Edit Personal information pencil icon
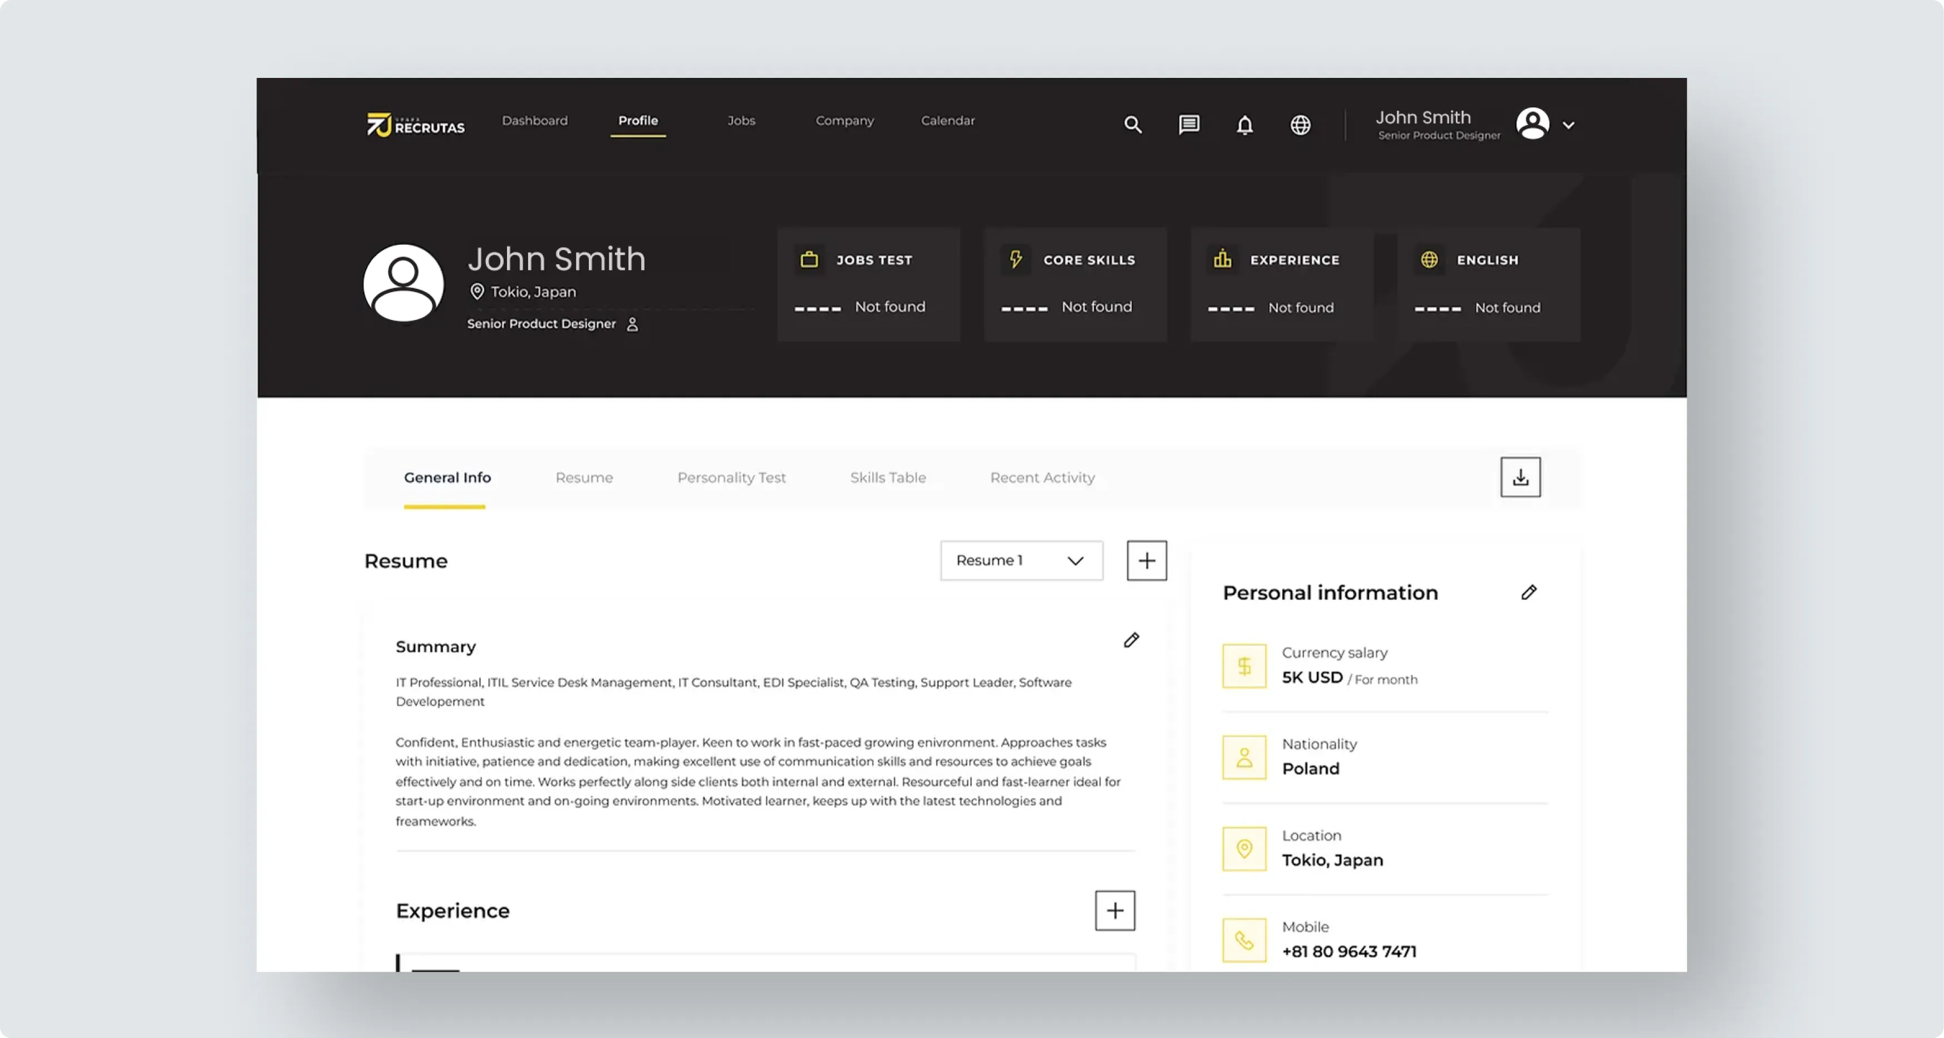 coord(1528,593)
